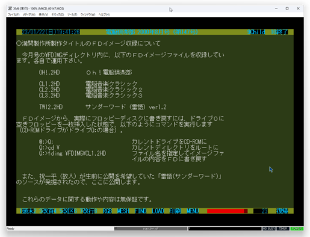Click the red progress bar in bottom bar
Viewport: 310px width, 237px height.
coord(228,211)
